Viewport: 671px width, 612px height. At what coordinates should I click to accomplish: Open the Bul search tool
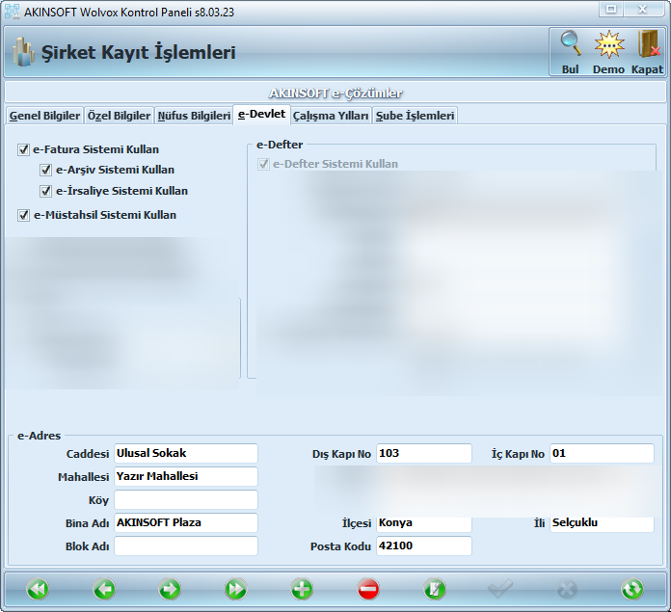tap(571, 52)
